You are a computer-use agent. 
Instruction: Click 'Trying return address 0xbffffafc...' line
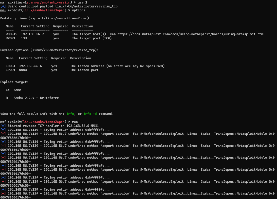(x=77, y=166)
